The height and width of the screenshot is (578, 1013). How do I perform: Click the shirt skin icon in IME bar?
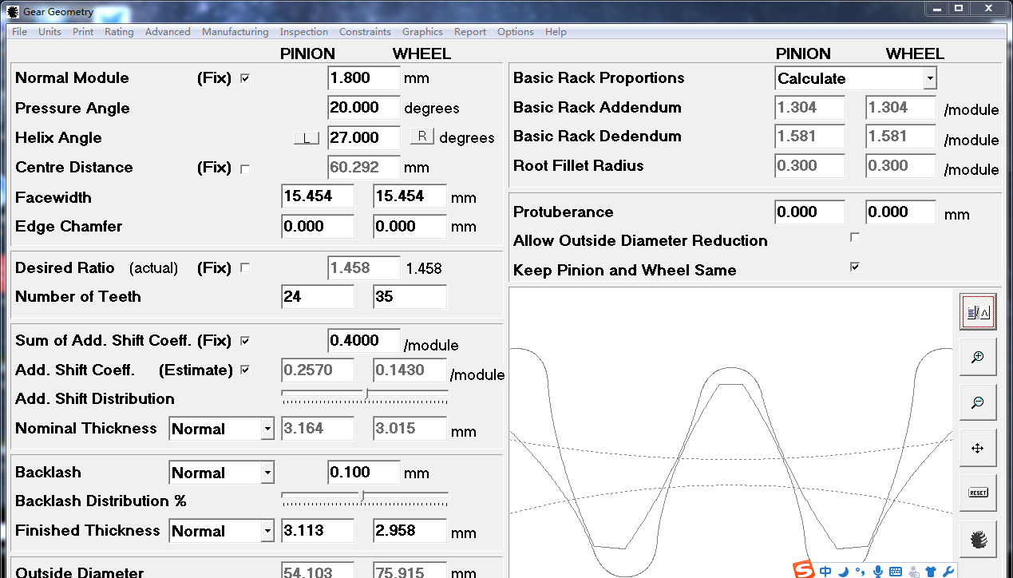coord(931,571)
